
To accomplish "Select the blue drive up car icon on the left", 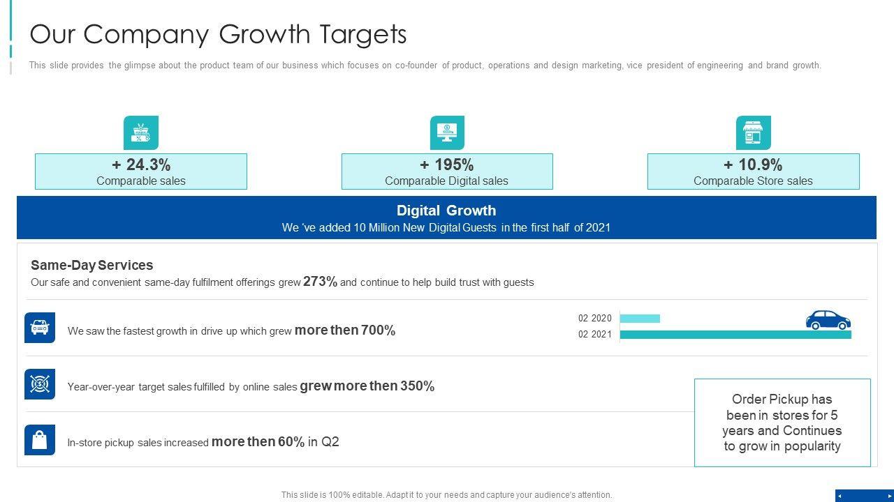I will click(40, 328).
